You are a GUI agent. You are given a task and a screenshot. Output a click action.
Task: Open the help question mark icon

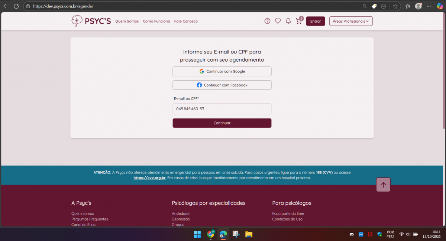[x=267, y=21]
